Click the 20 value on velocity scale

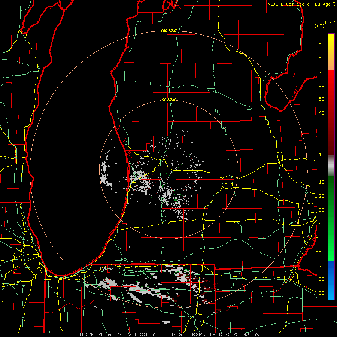pos(322,141)
